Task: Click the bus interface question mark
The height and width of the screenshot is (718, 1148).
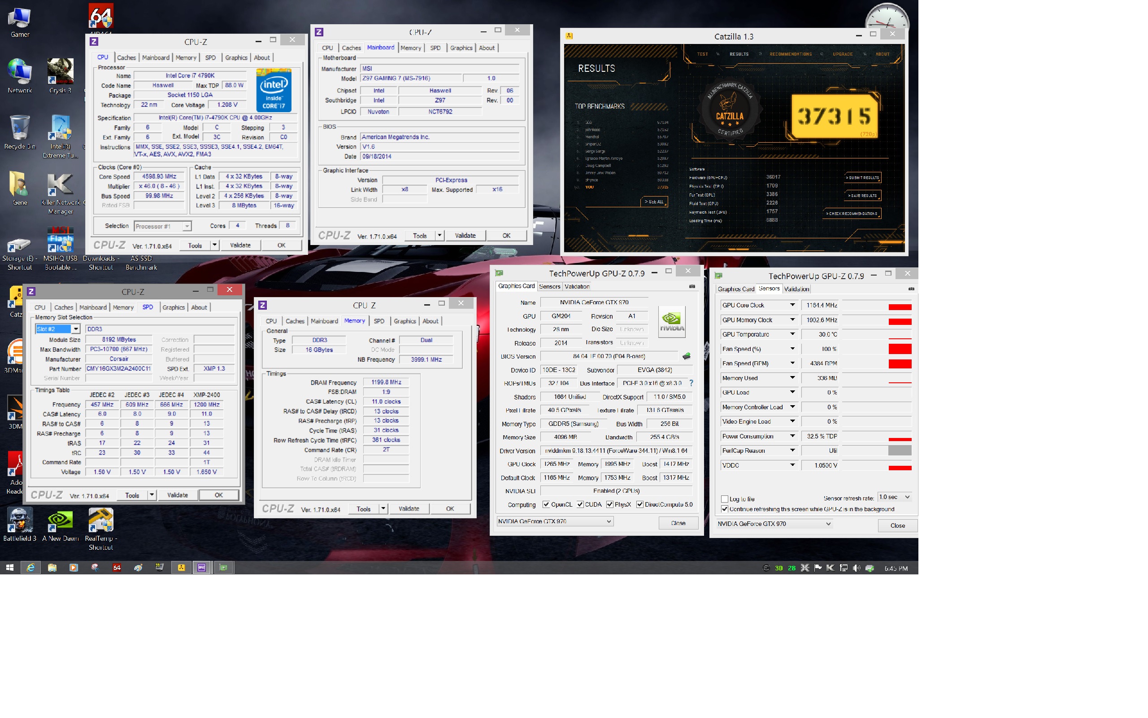Action: point(691,383)
